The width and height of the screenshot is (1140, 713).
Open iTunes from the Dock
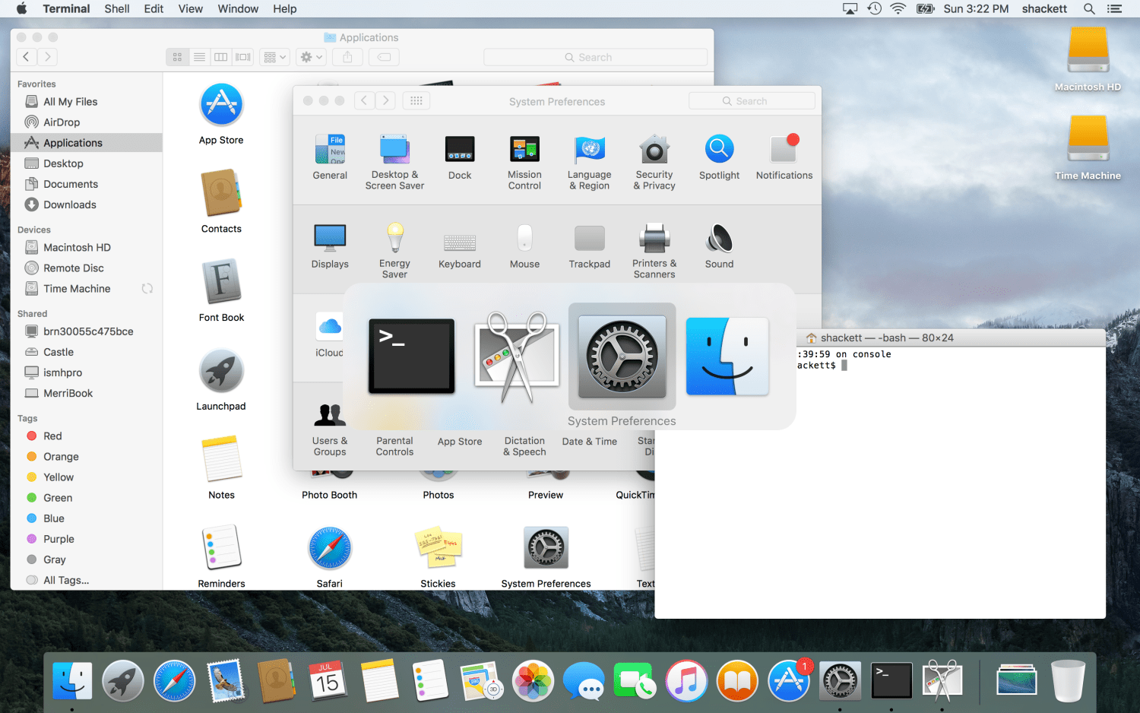[687, 680]
